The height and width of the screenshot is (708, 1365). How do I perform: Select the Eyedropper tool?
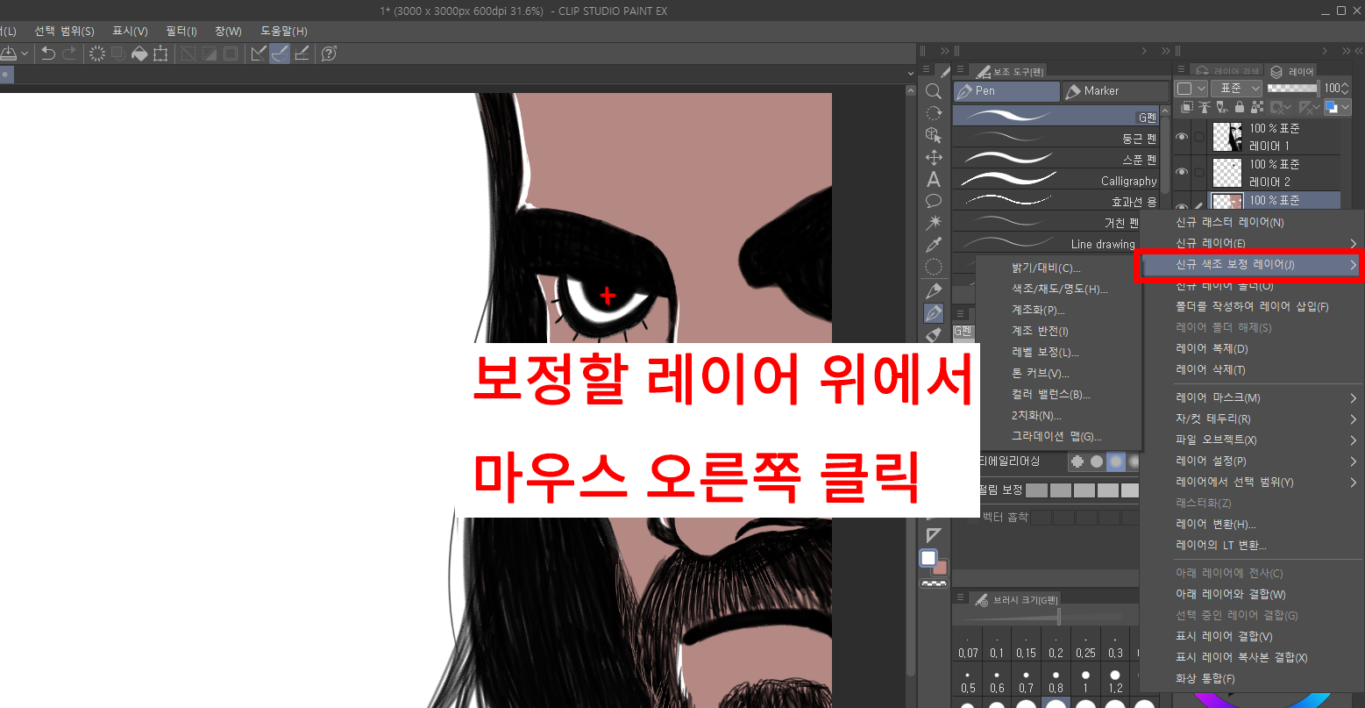(x=934, y=245)
